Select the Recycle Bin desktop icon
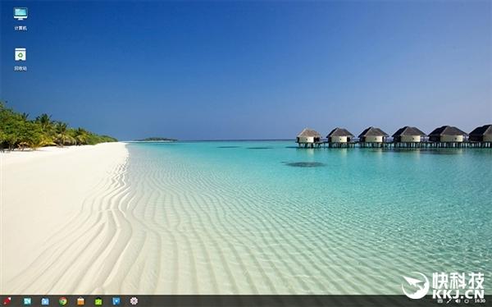The image size is (492, 307). [20, 54]
